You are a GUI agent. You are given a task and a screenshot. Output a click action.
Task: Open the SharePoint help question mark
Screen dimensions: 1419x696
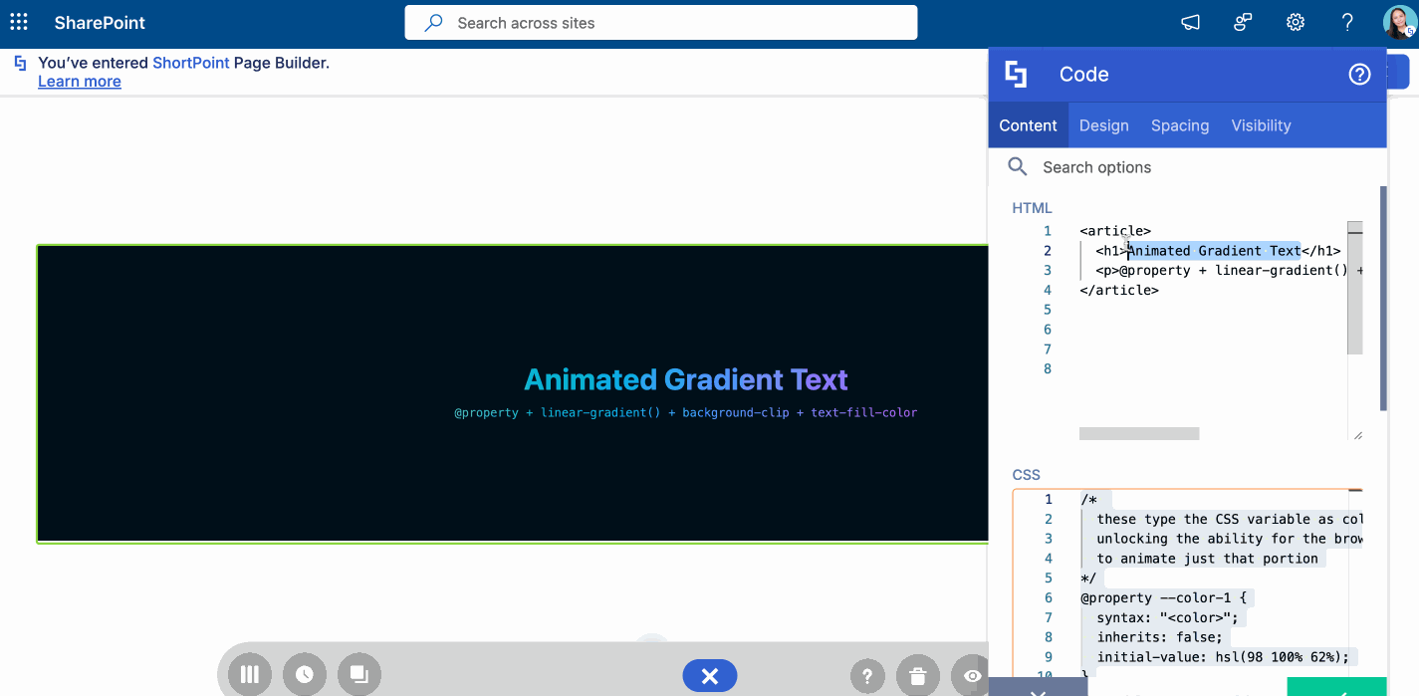1347,22
